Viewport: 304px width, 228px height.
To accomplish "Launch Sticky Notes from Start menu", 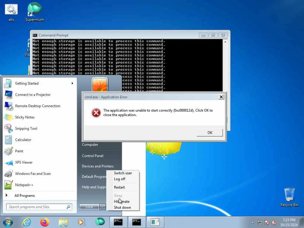I will point(40,117).
